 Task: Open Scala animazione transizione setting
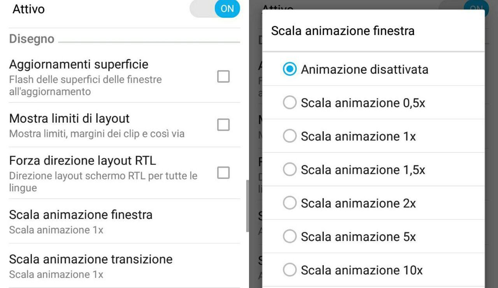pos(91,266)
